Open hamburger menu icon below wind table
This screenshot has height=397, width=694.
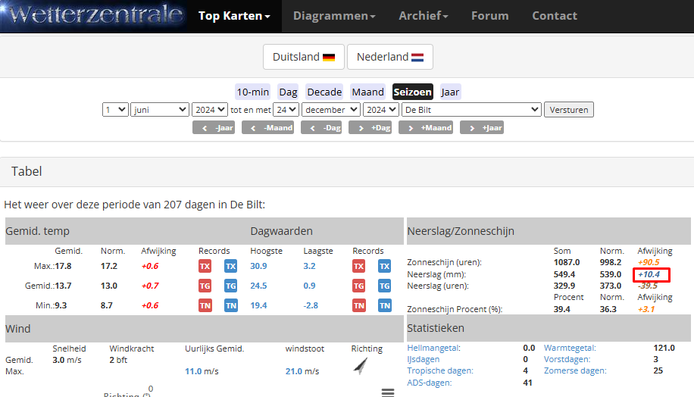click(x=388, y=392)
